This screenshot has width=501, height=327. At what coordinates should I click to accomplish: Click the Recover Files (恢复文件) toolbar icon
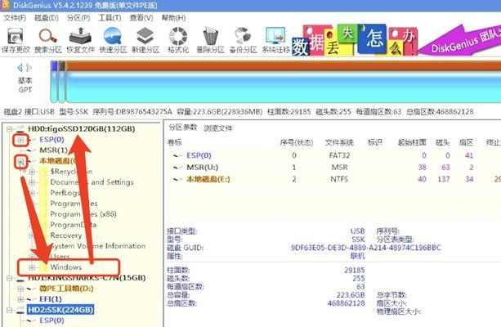click(81, 40)
